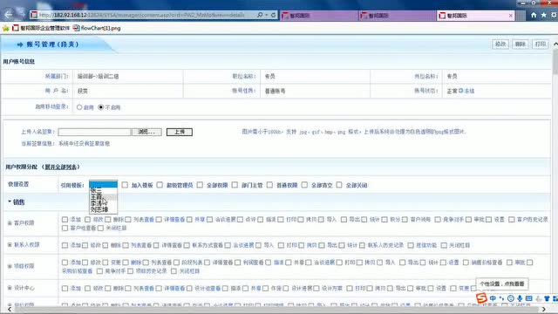Check 客户历史记录 in the 客户权限 row
Screen dimensions: 558x314
click(512, 219)
